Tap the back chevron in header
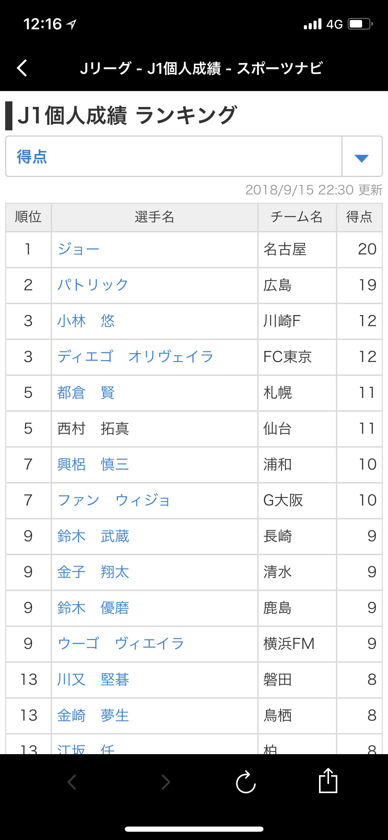Screen dimensions: 388x840 [x=22, y=68]
